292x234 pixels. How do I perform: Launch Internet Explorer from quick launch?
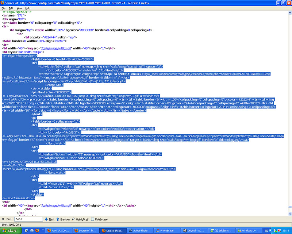click(26, 230)
